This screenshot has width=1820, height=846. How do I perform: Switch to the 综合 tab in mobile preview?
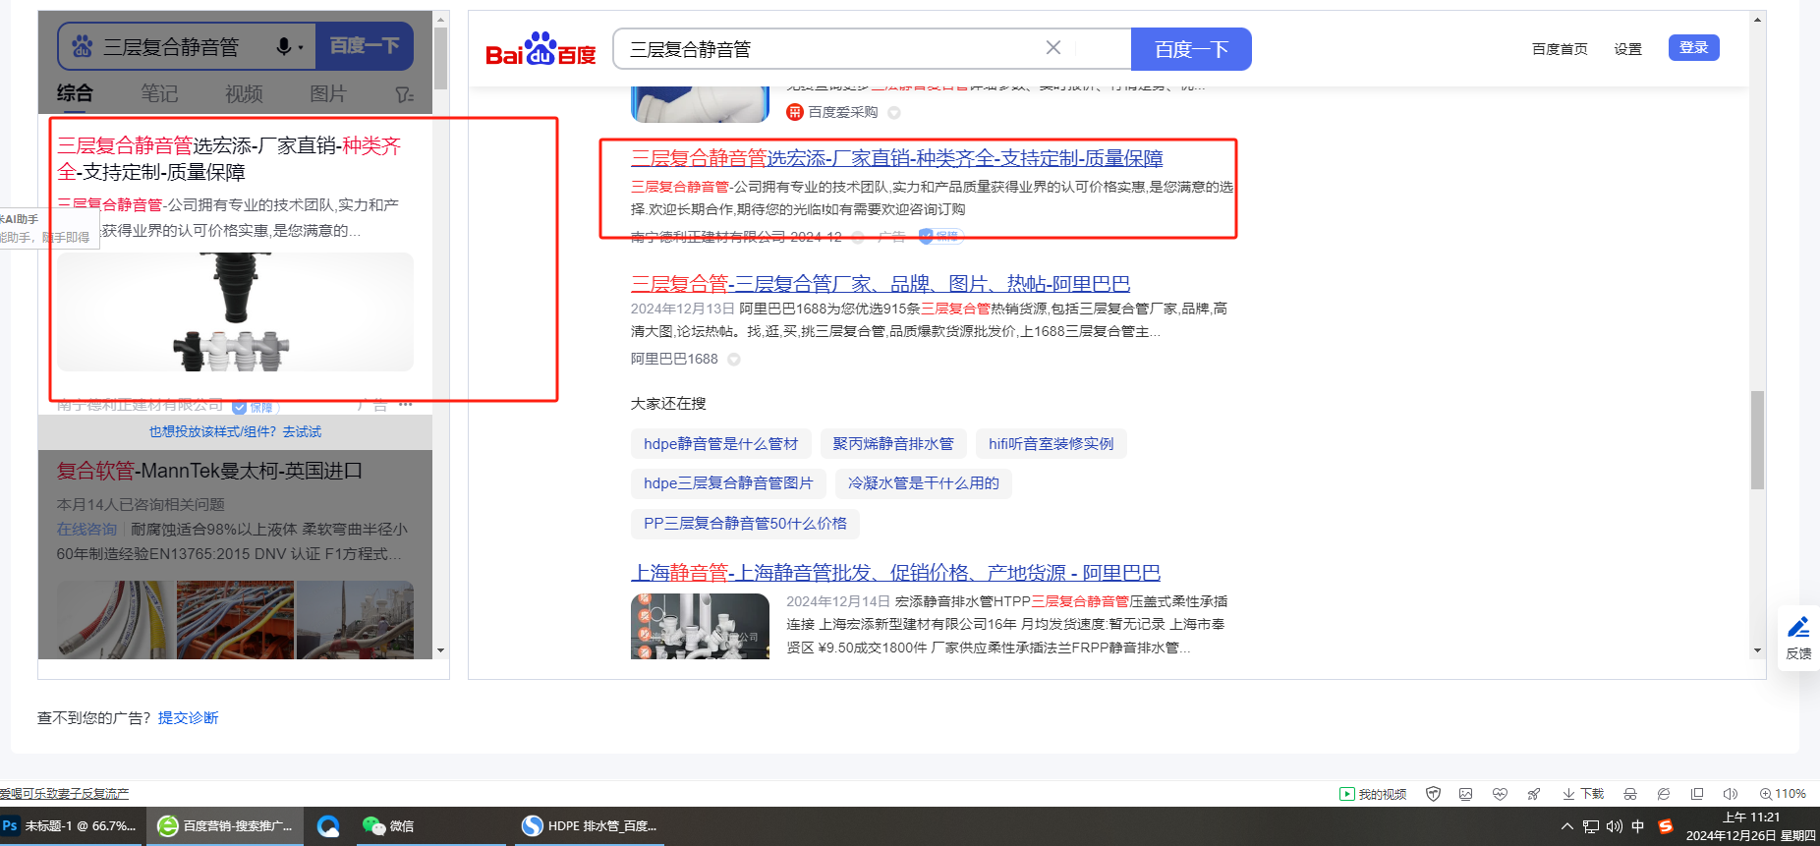pos(75,93)
